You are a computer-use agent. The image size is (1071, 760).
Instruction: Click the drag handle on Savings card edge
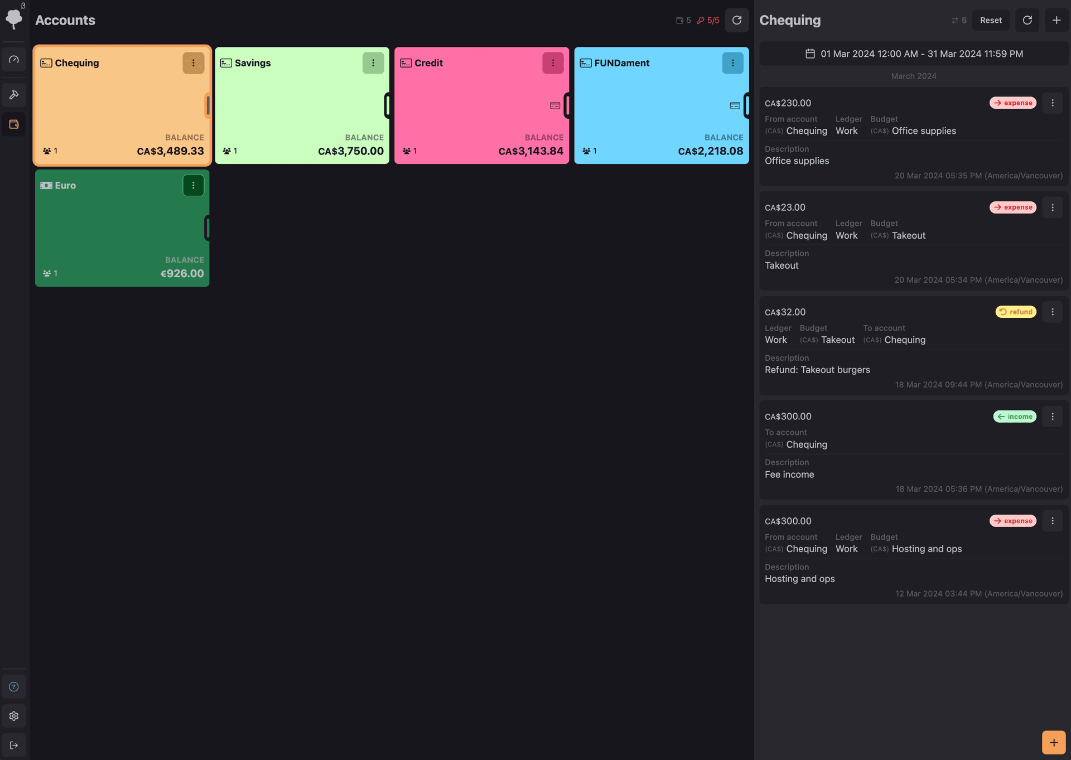(387, 105)
